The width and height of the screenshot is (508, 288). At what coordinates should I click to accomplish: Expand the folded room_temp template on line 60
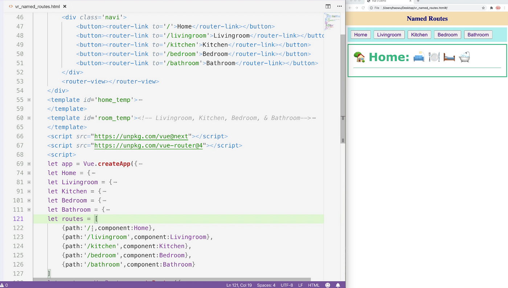pos(29,118)
